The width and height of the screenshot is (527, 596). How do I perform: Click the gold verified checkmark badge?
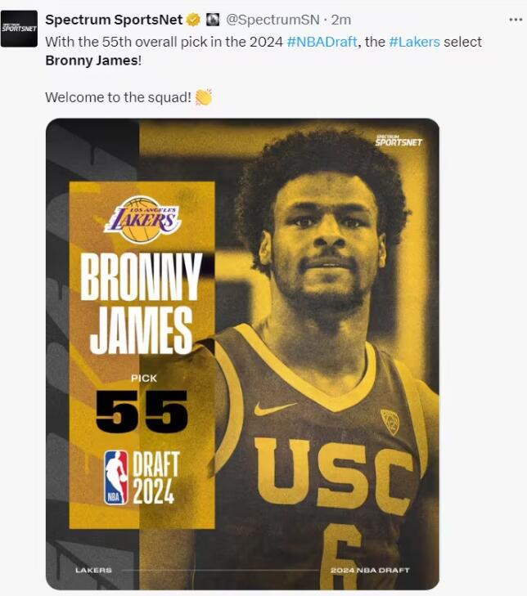(x=193, y=20)
